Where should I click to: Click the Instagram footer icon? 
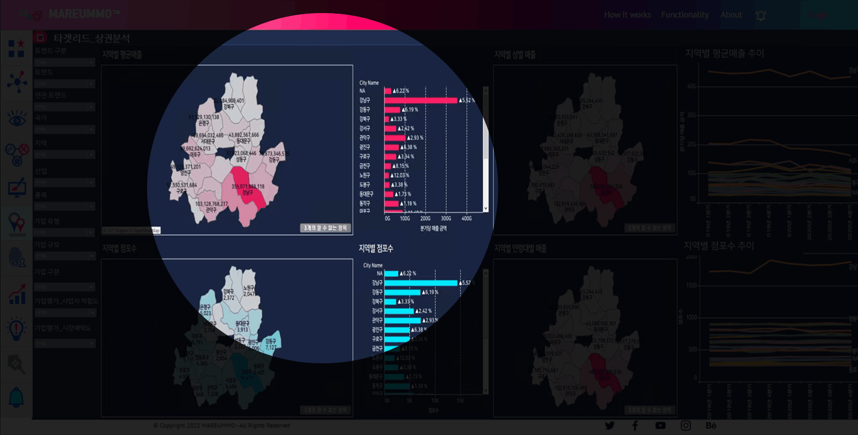pos(686,426)
